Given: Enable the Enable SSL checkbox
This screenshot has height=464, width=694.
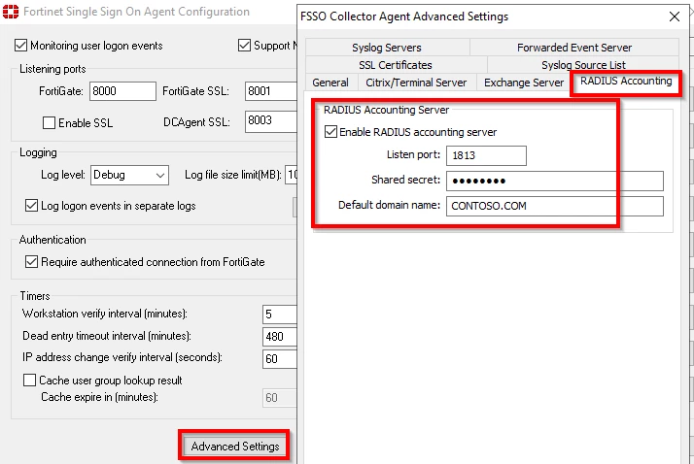Looking at the screenshot, I should (x=49, y=122).
